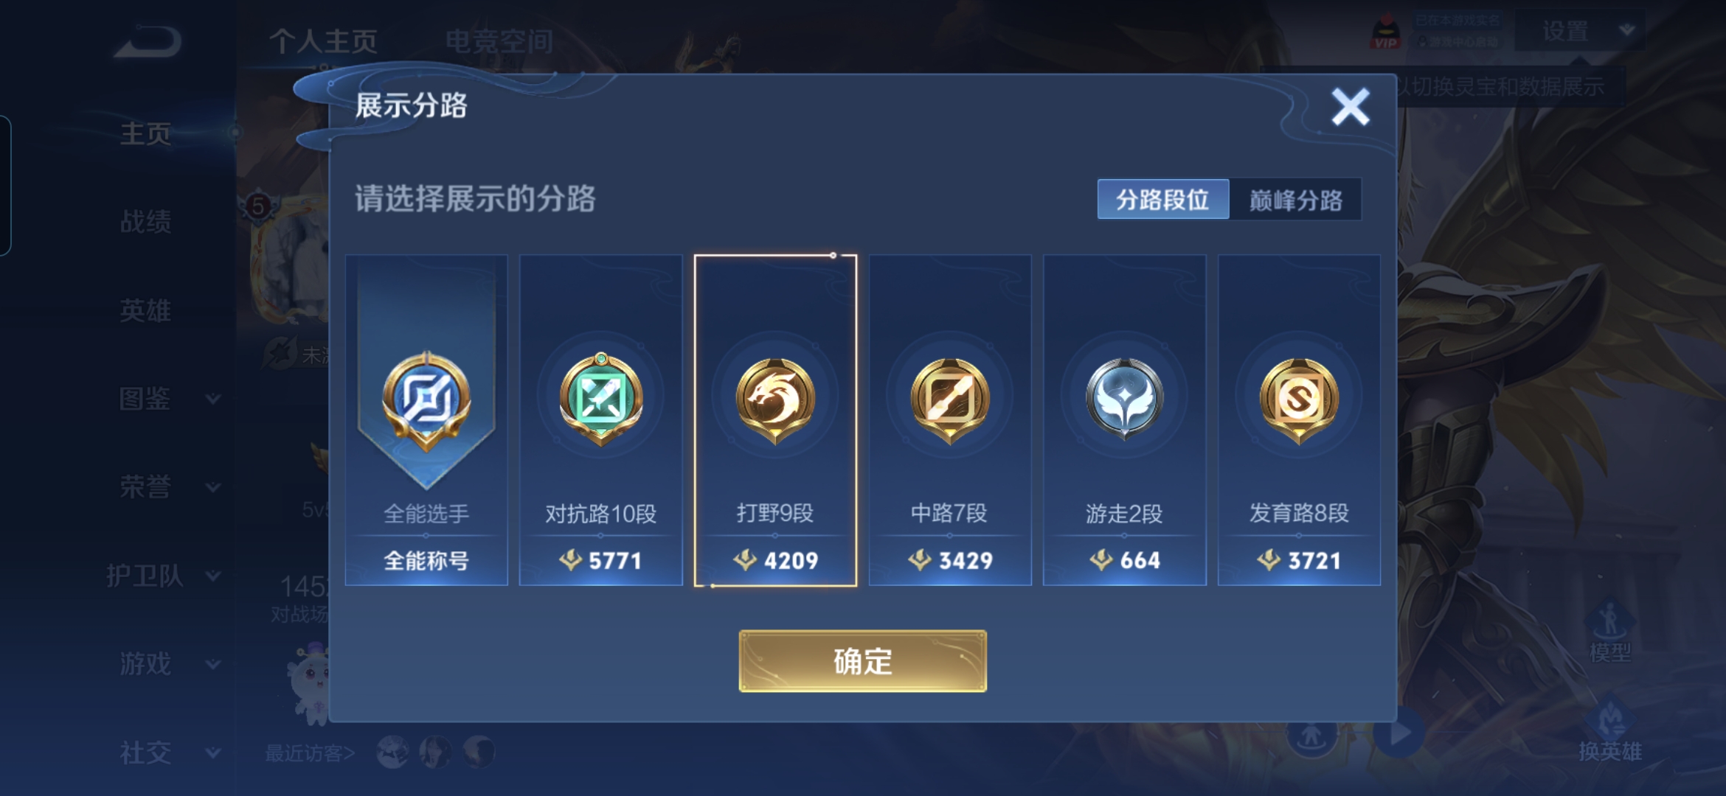Image resolution: width=1726 pixels, height=796 pixels.
Task: Open the 最近访客 link
Action: pos(310,753)
